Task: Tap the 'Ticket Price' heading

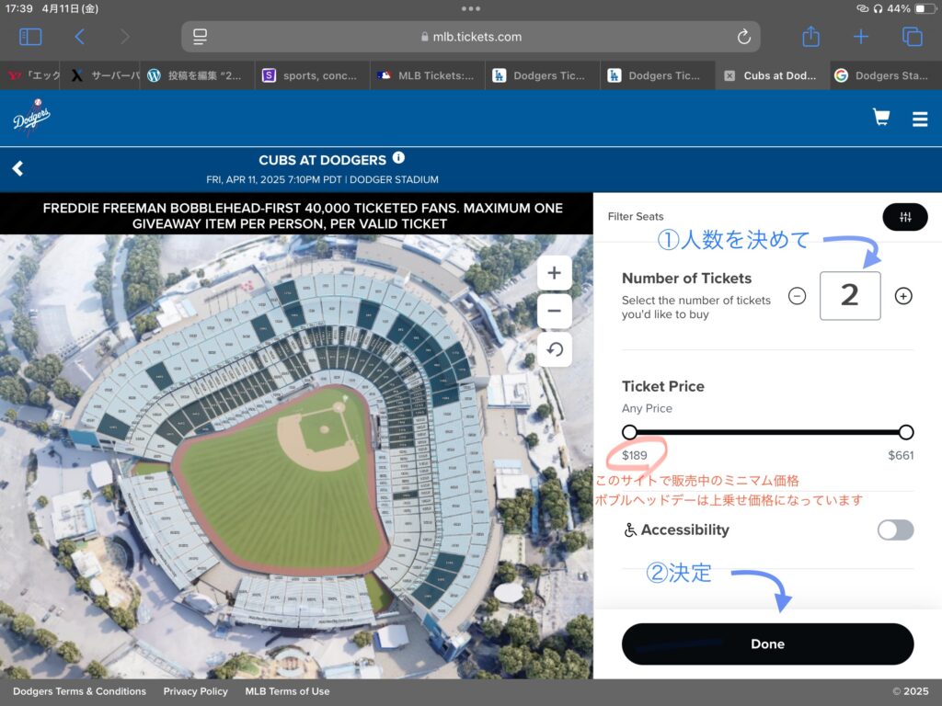Action: [x=662, y=386]
